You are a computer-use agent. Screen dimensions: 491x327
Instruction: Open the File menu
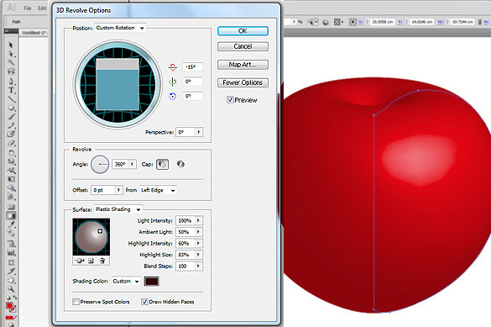coord(27,8)
